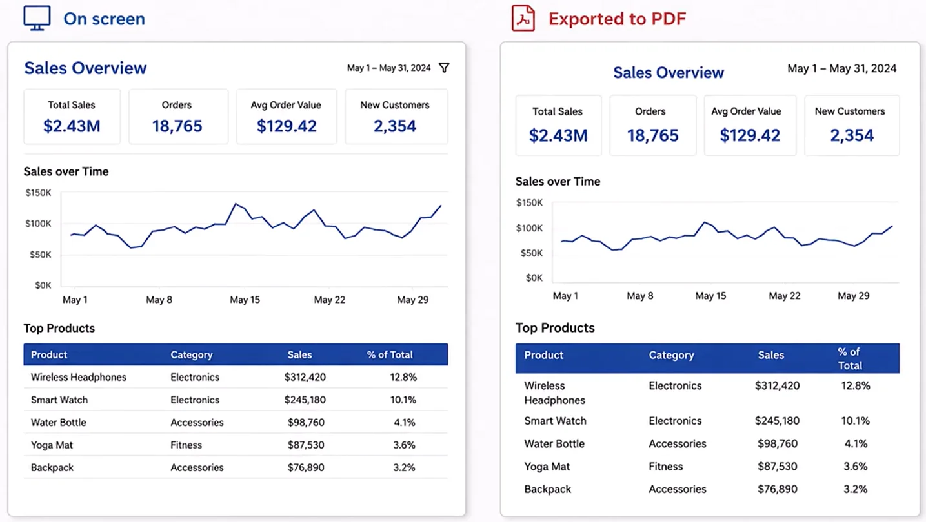The height and width of the screenshot is (522, 926).
Task: Click Top Products heading in on-screen dashboard
Action: (x=59, y=328)
